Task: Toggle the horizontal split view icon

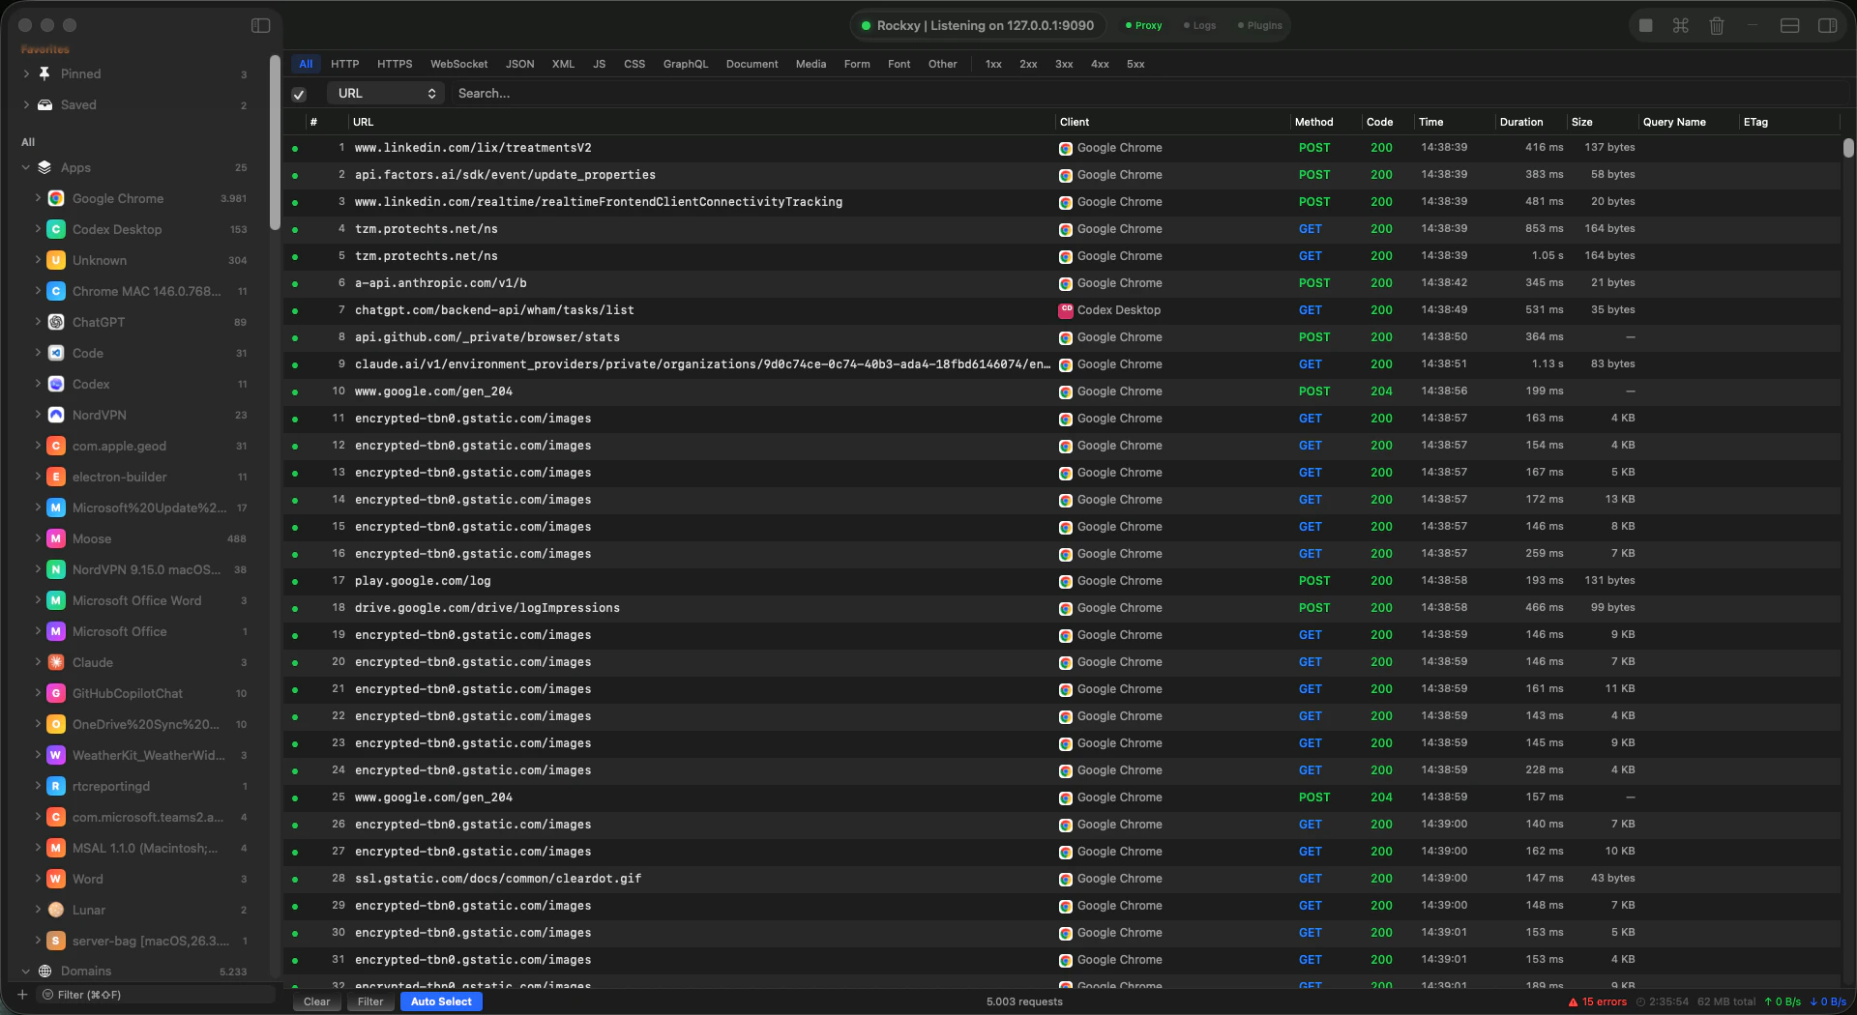Action: [1788, 25]
